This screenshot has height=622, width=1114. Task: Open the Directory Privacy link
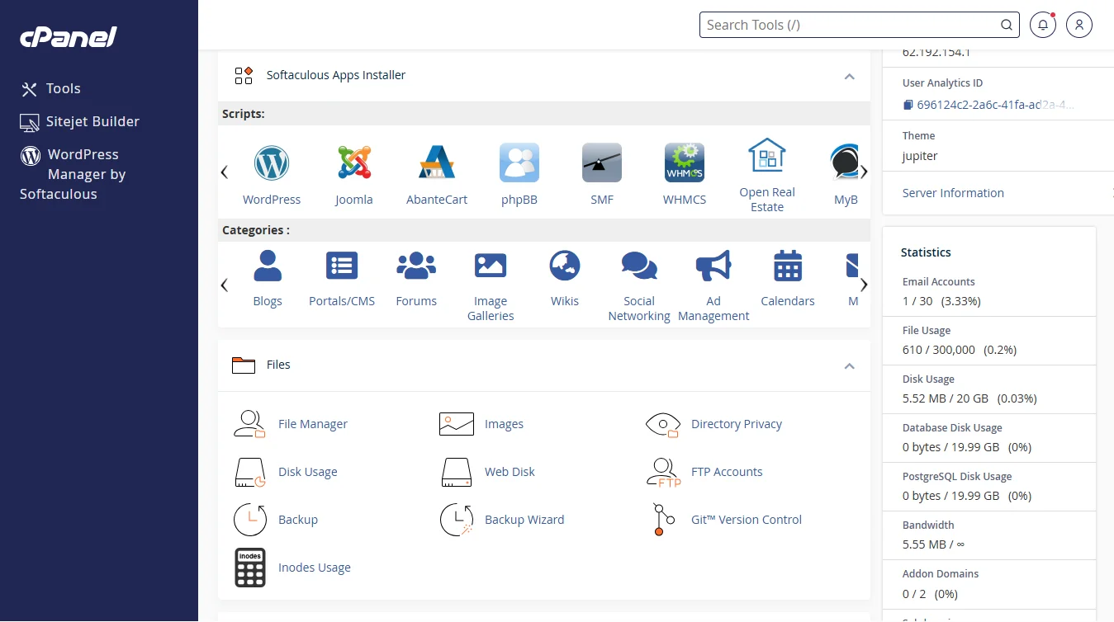click(737, 424)
